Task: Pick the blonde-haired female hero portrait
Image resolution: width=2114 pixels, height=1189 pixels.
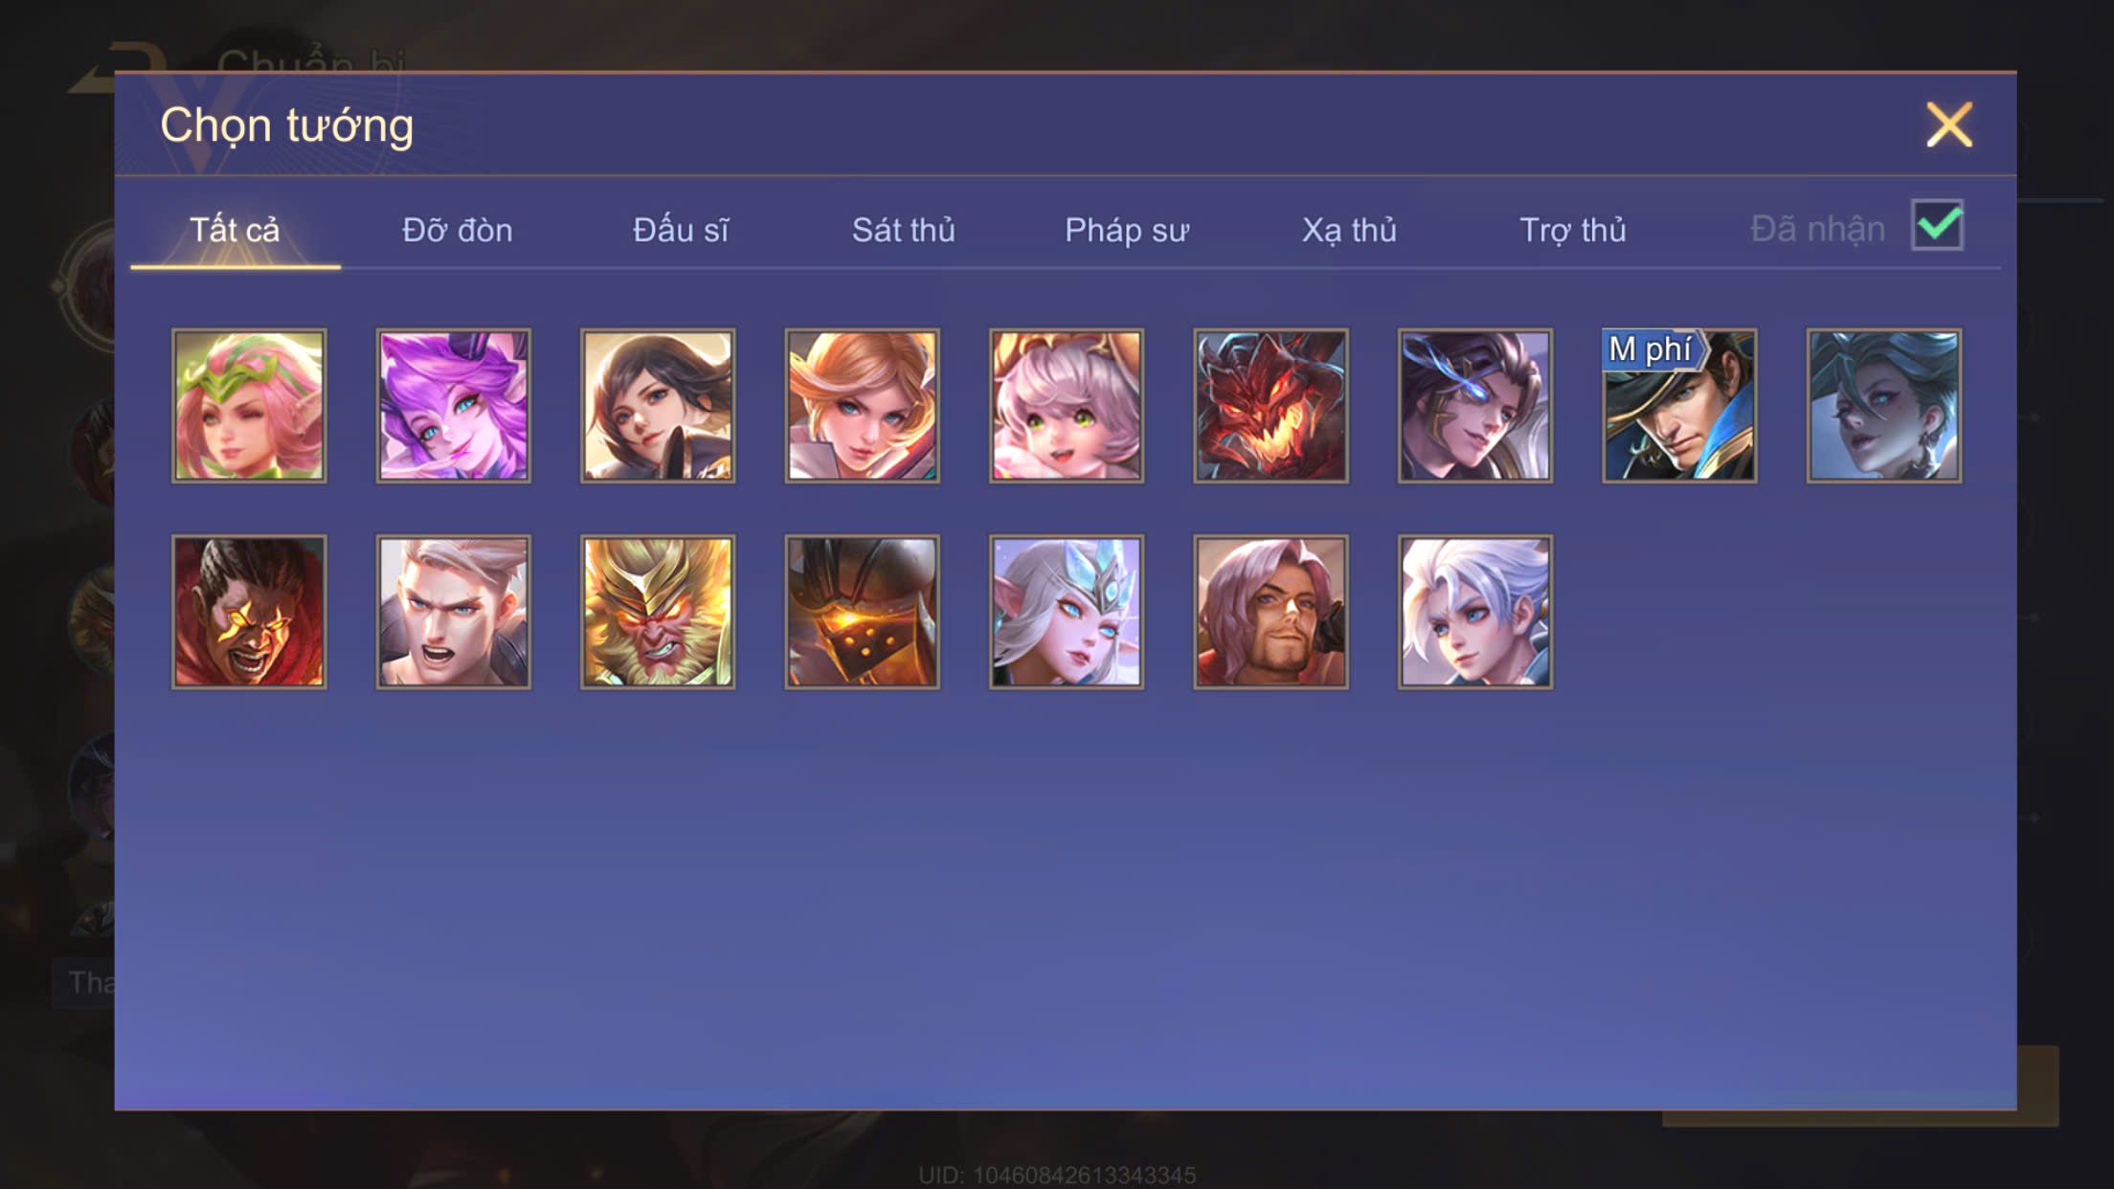Action: (x=862, y=406)
